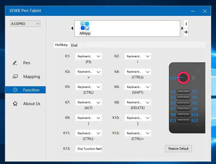
Task: Click the About Us home icon
Action: pyautogui.click(x=15, y=104)
